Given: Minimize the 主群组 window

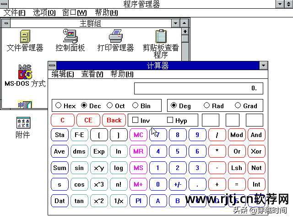Looking at the screenshot, I should click(x=175, y=23).
